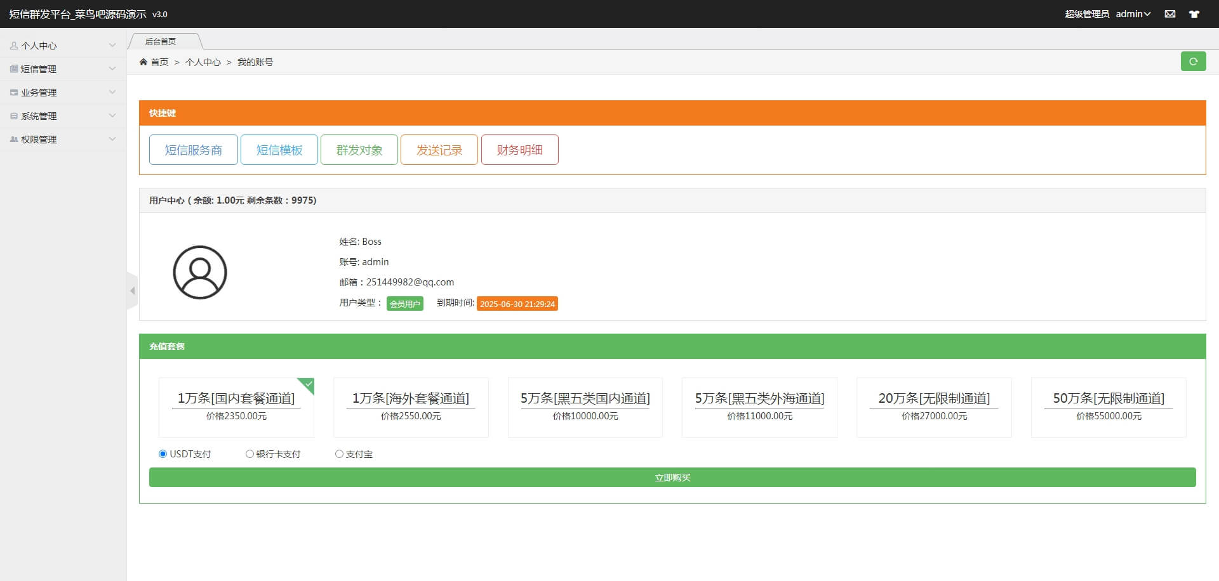Viewport: 1219px width, 581px height.
Task: Open 财务明细 from quick links
Action: [x=519, y=150]
